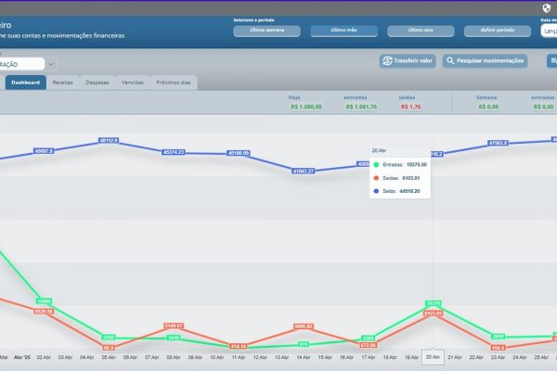
Task: Click the tooltip value 10370.00
Action: [417, 165]
